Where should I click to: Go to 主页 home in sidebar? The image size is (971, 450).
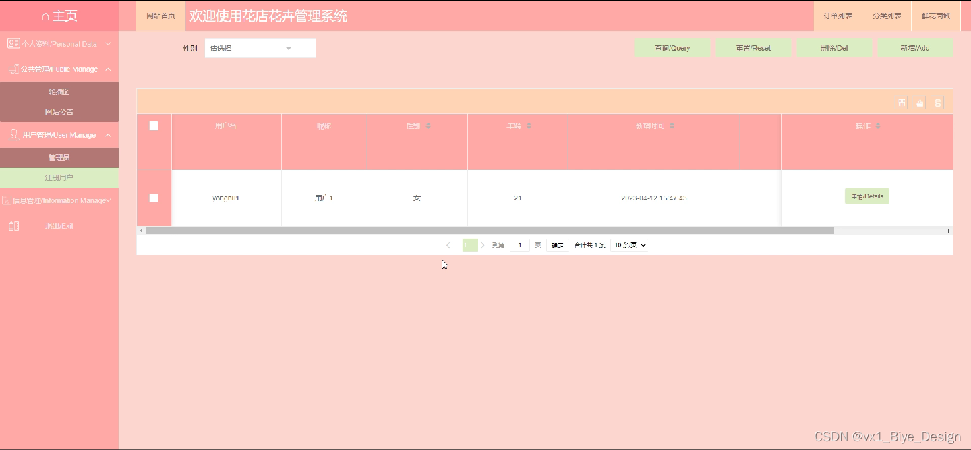pos(59,16)
